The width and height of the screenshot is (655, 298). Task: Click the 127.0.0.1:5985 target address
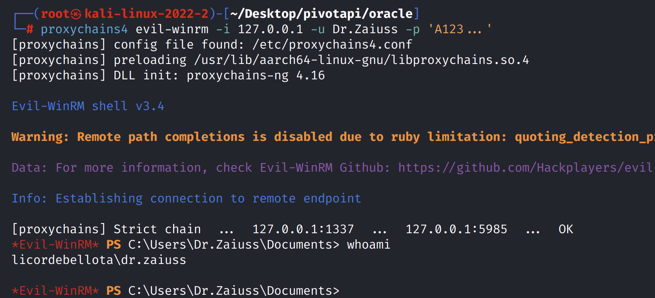[456, 229]
